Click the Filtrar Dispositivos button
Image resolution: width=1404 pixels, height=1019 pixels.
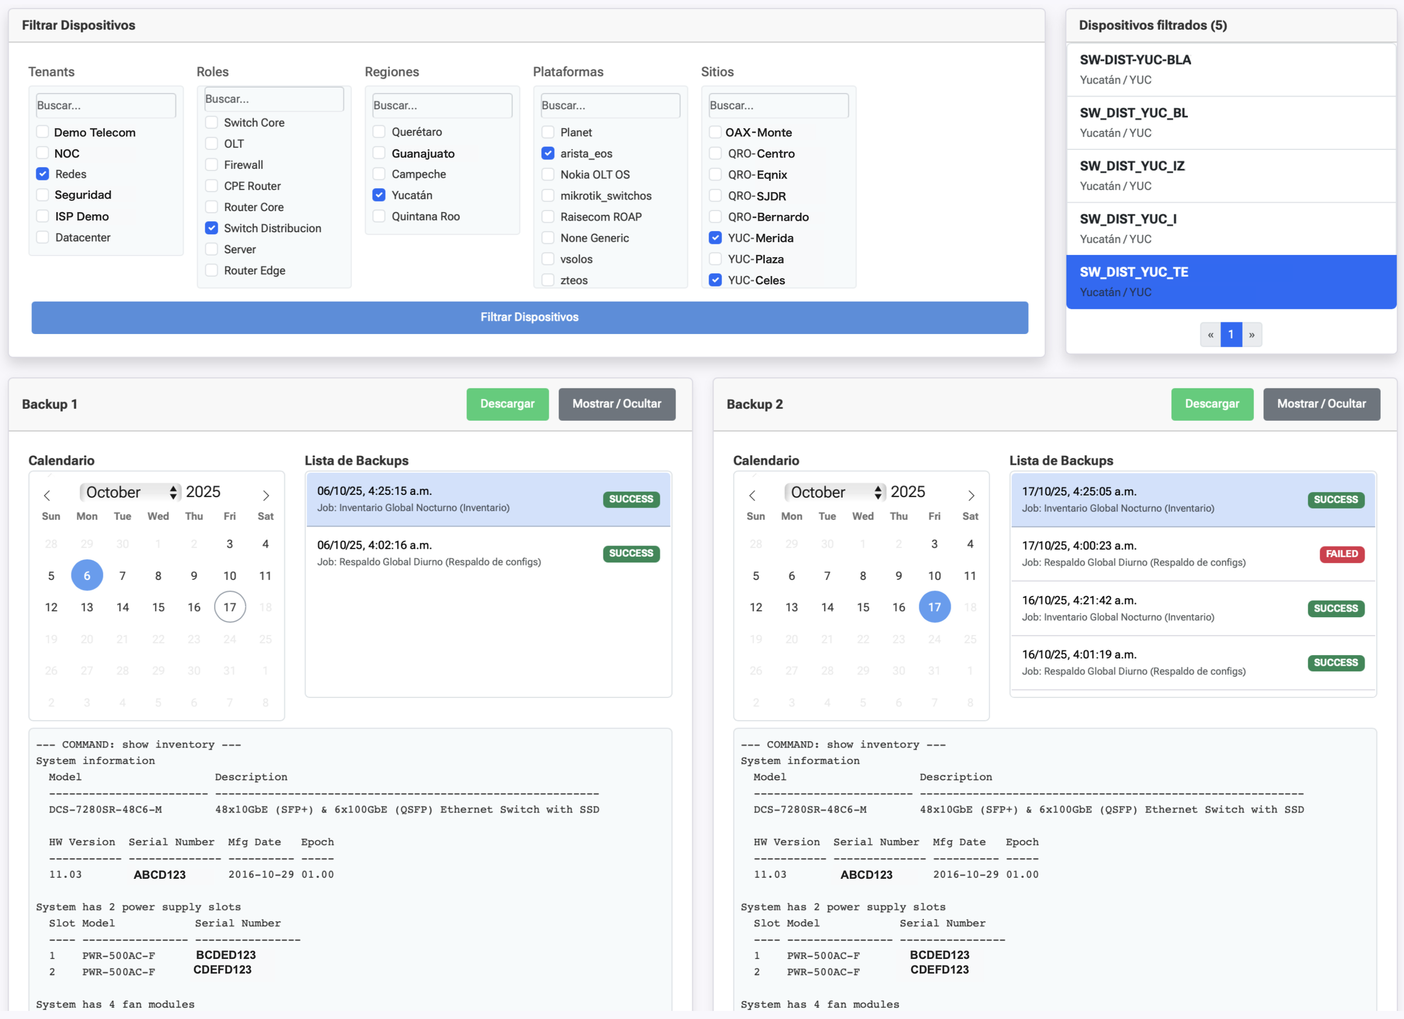[x=530, y=317]
